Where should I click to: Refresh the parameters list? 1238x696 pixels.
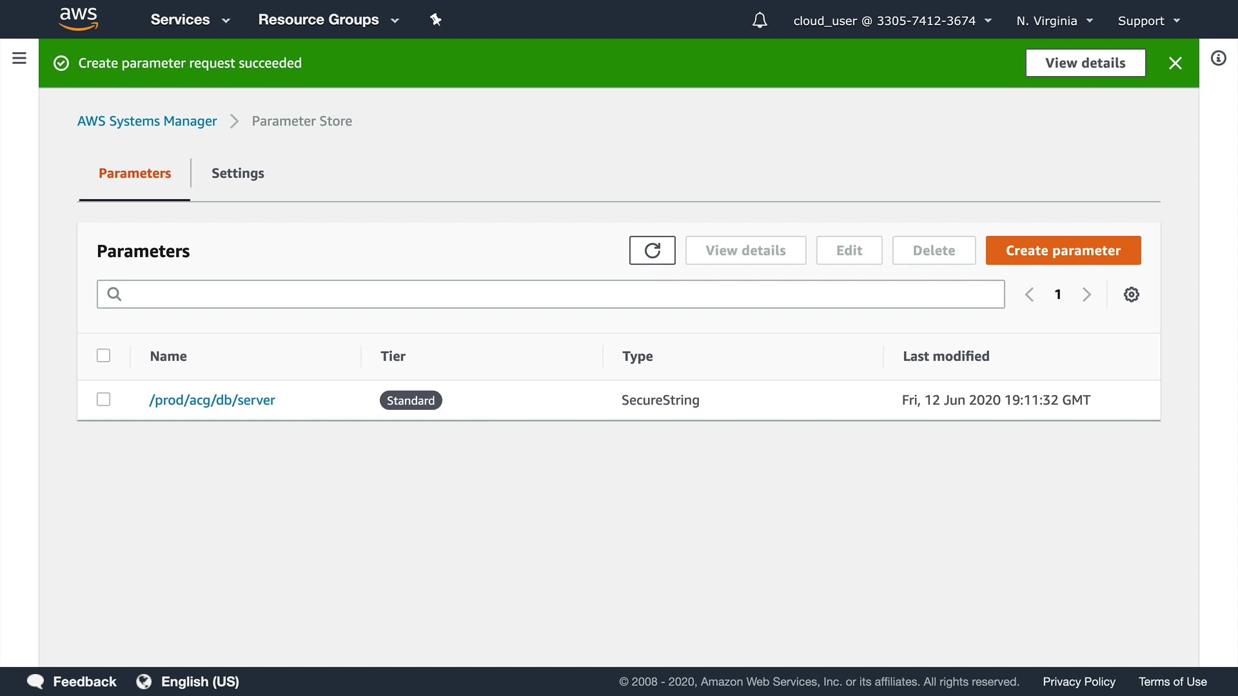(652, 251)
